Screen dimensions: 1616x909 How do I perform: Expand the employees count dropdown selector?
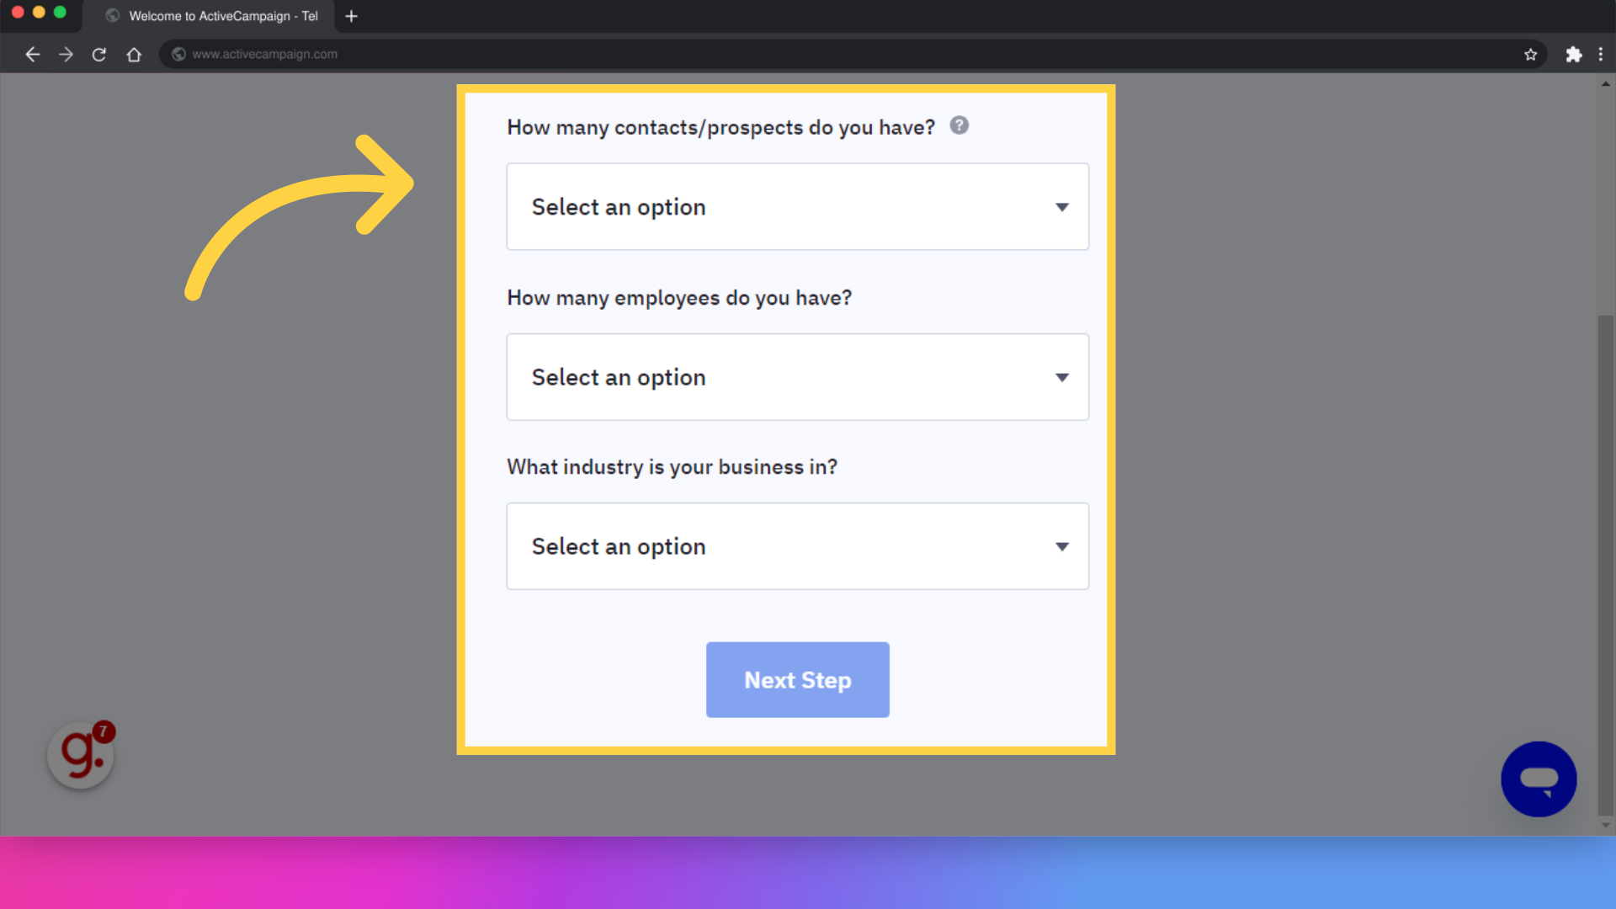797,376
